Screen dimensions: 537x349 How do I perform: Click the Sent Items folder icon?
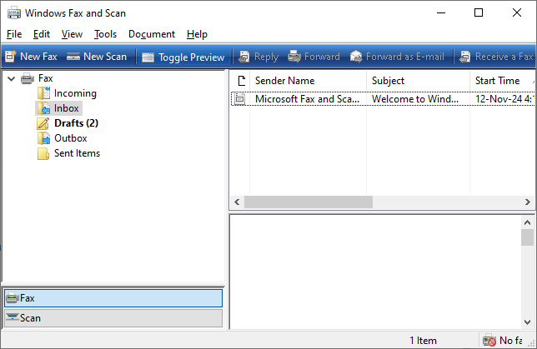click(x=43, y=153)
